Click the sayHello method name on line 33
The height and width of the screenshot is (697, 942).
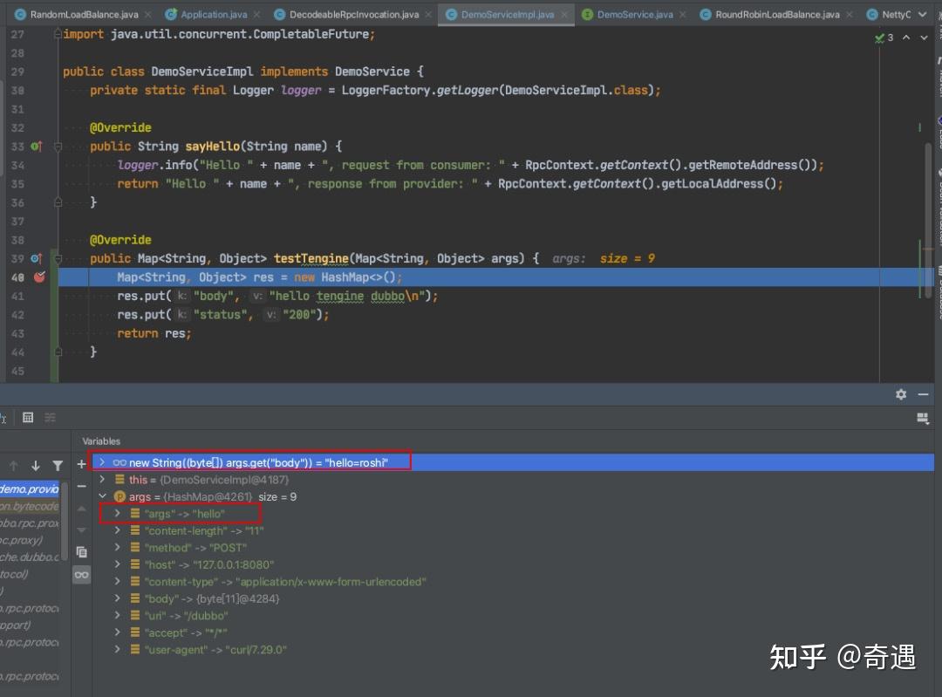(212, 146)
